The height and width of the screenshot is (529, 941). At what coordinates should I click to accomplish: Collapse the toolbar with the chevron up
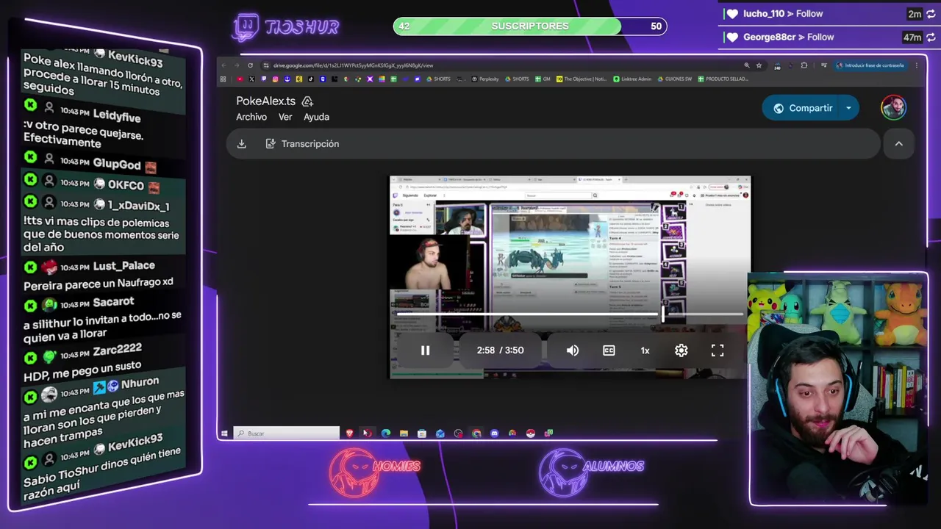[x=898, y=144]
